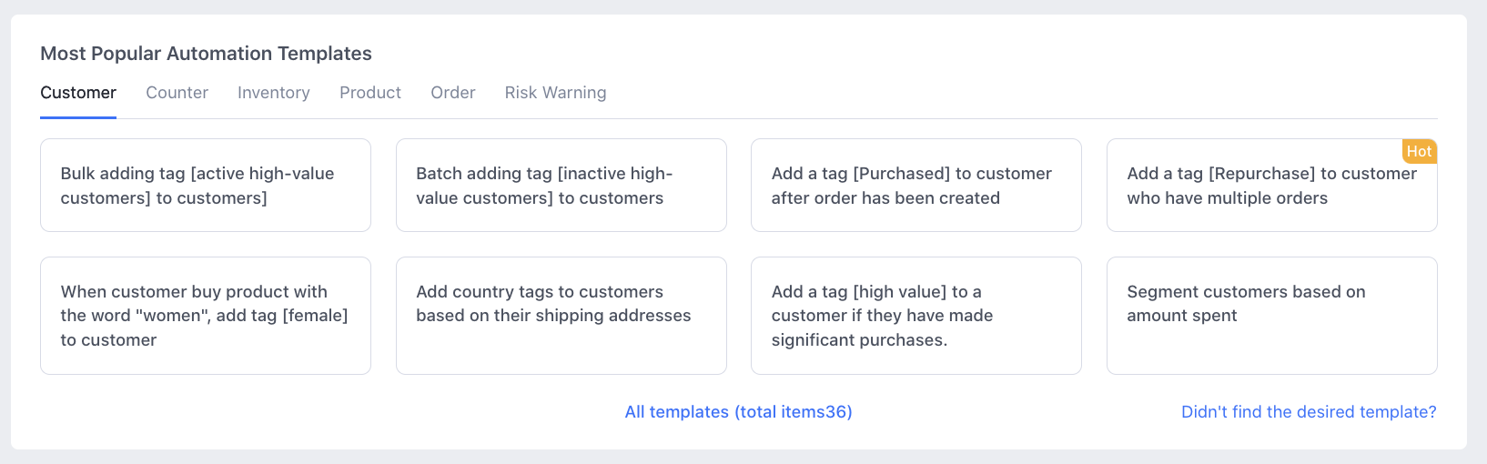1487x464 pixels.
Task: Open Bulk adding tag active high-value template
Action: (x=206, y=186)
